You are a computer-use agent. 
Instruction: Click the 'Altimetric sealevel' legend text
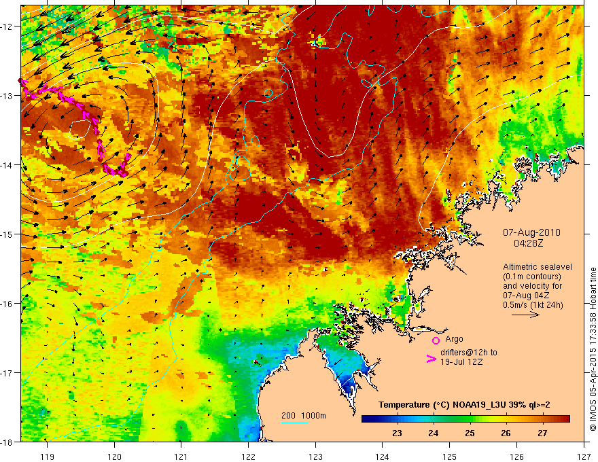[x=538, y=267]
